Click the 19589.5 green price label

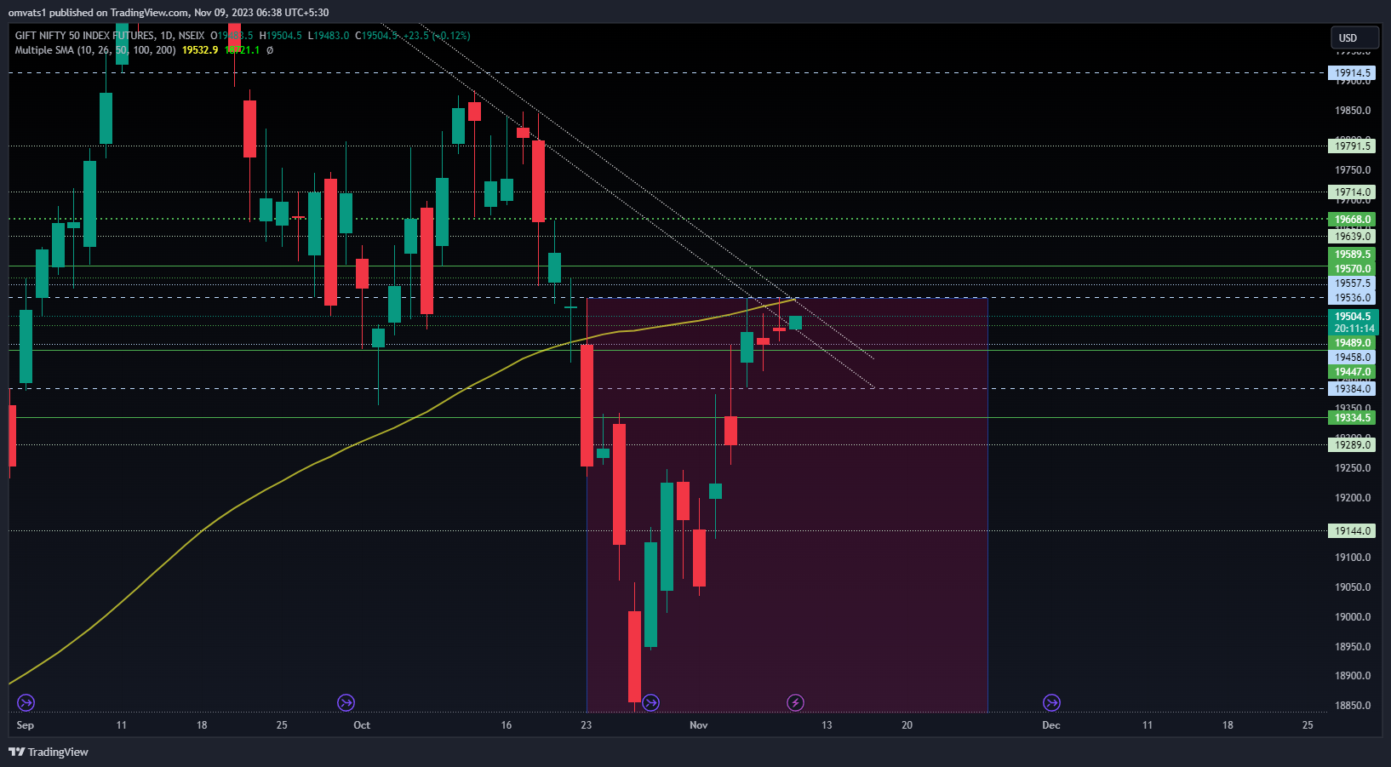pos(1353,255)
